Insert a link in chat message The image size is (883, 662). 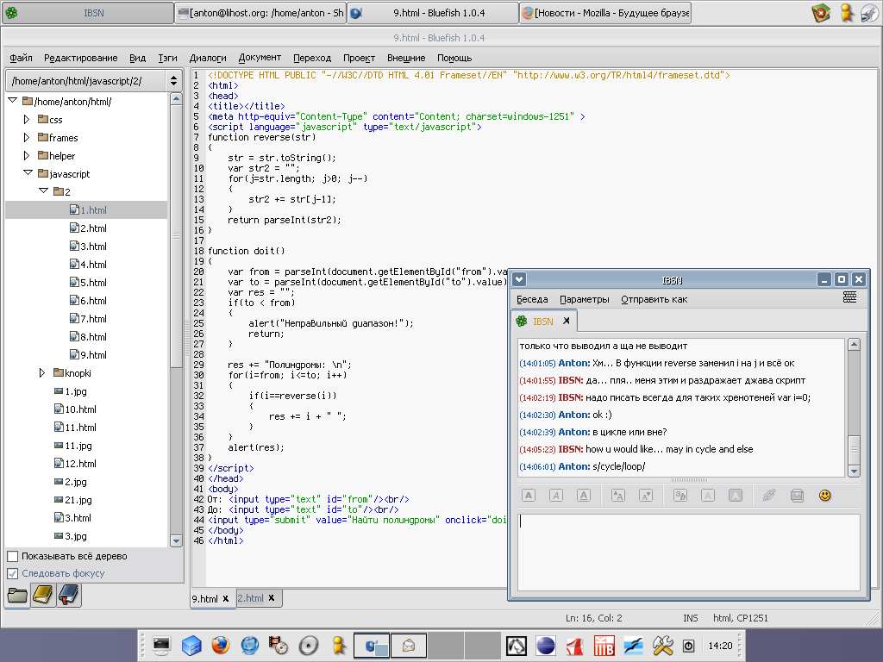tap(769, 496)
